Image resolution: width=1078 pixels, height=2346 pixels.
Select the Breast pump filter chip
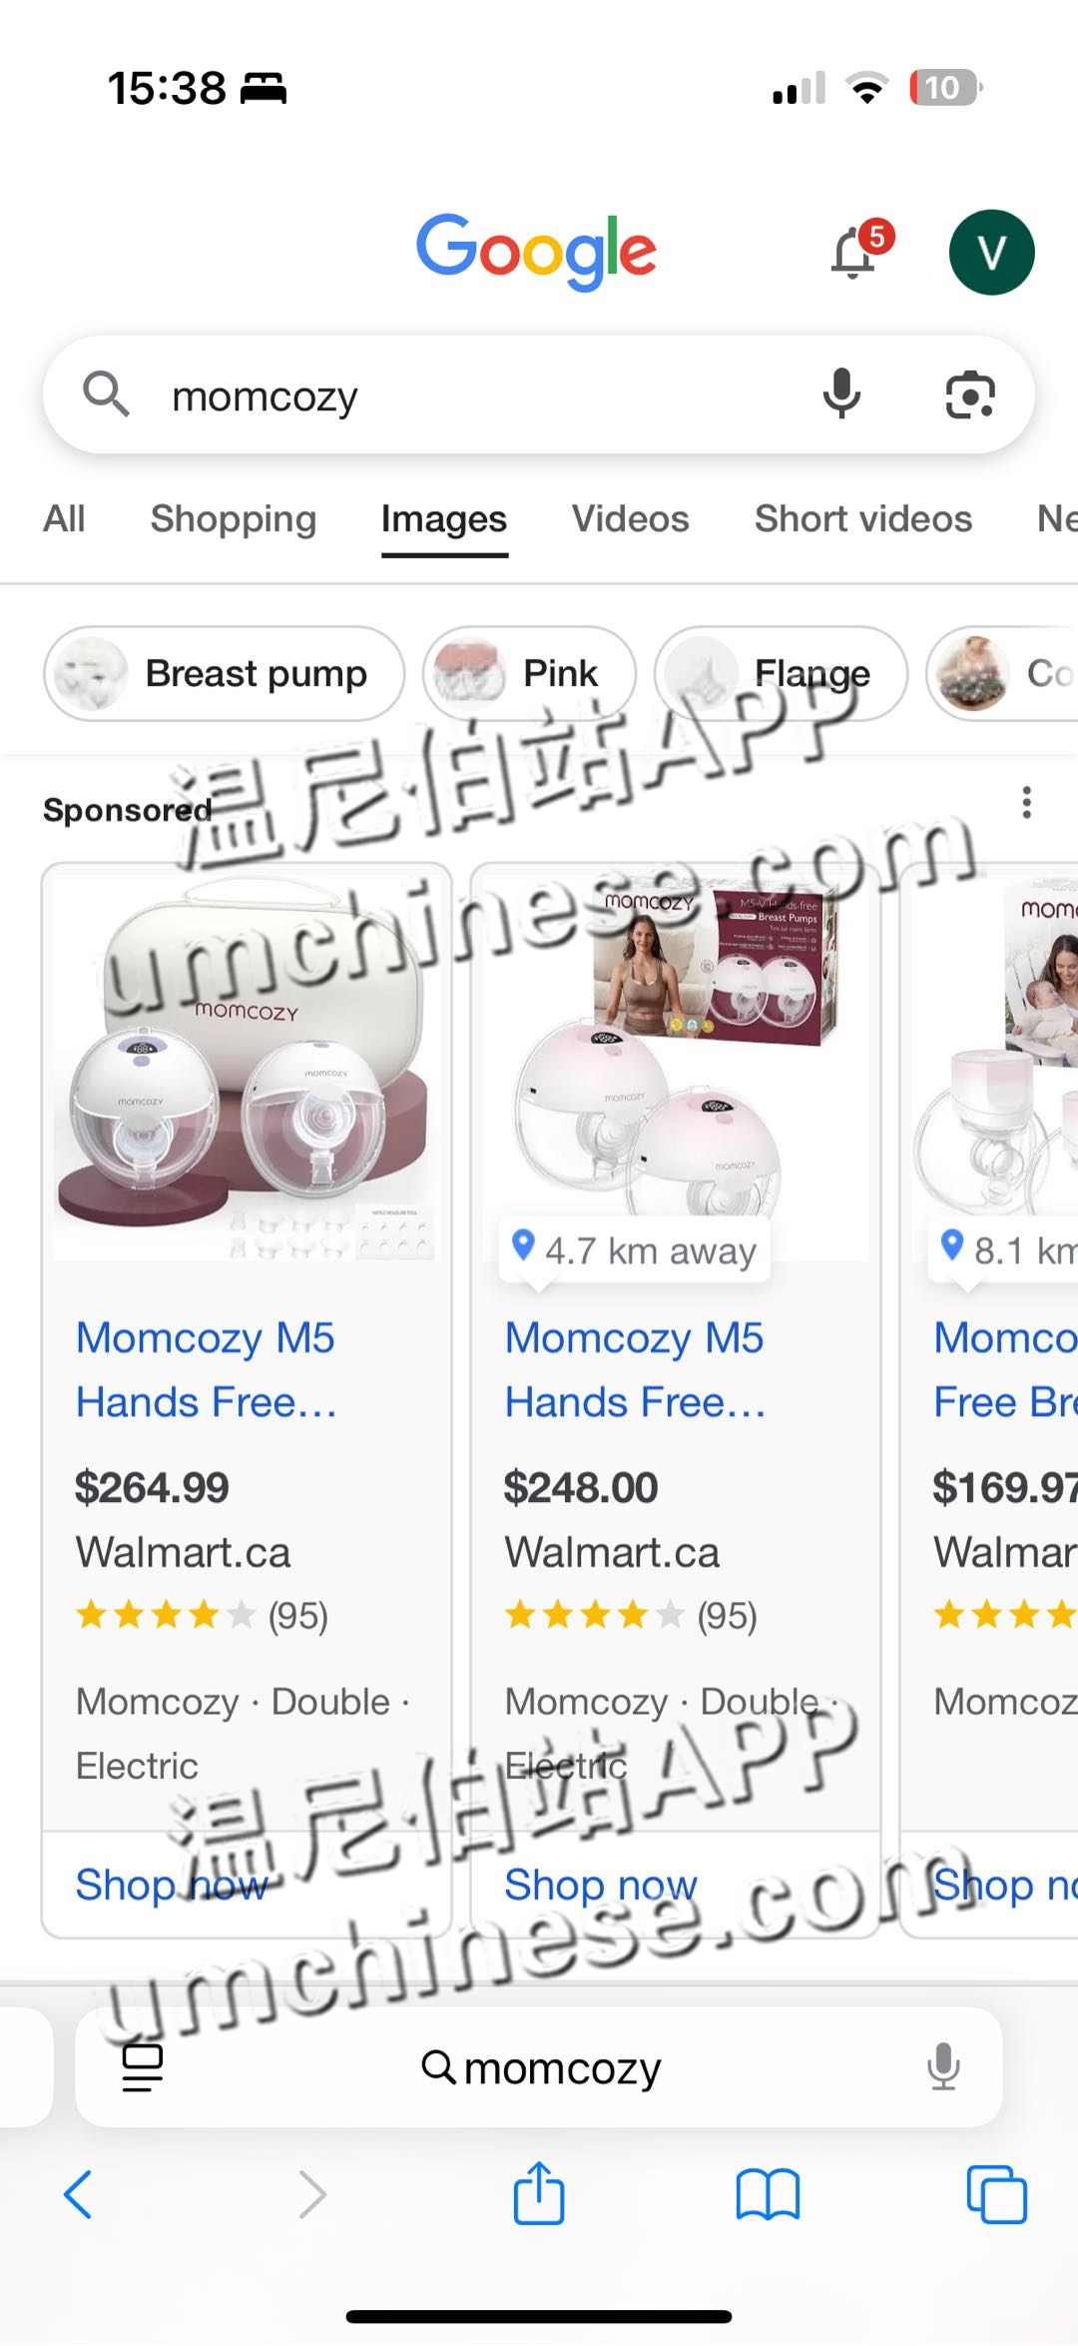point(225,674)
